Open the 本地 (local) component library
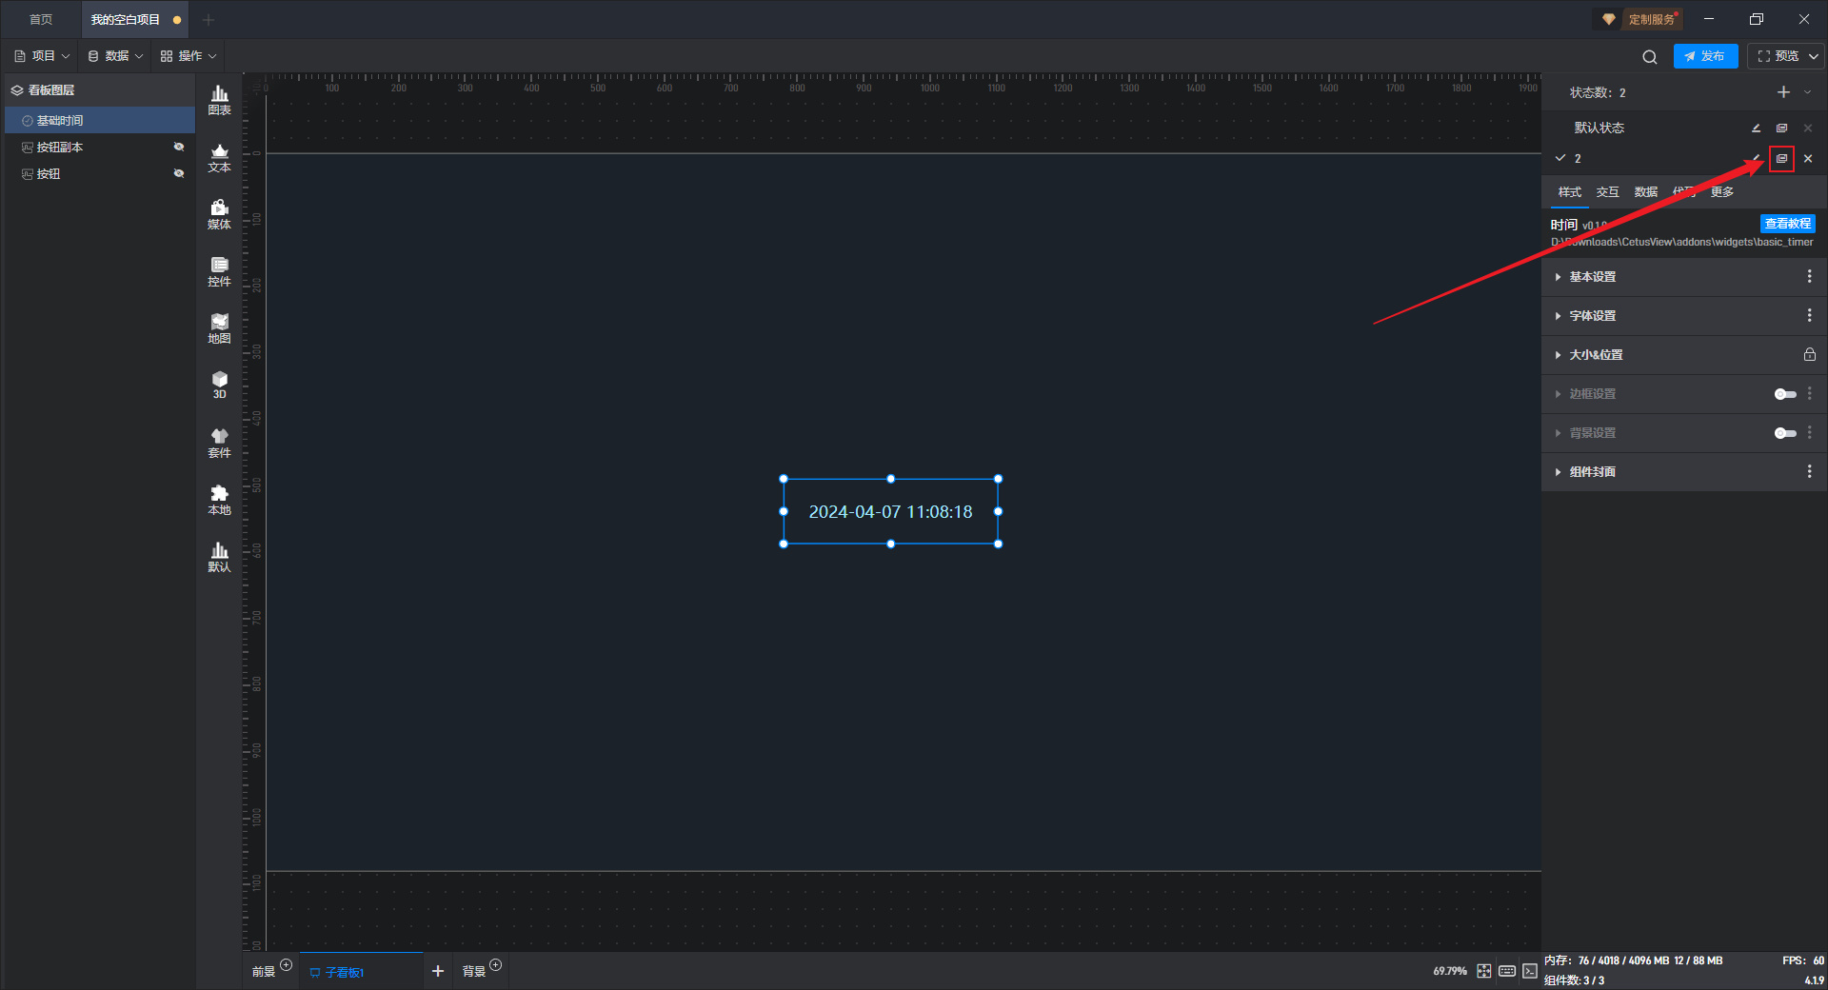 (x=219, y=500)
